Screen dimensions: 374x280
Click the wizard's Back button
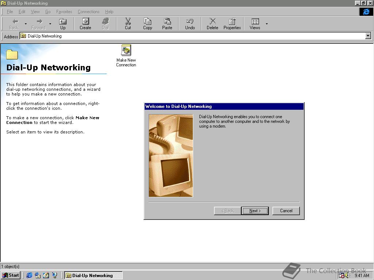(x=228, y=211)
